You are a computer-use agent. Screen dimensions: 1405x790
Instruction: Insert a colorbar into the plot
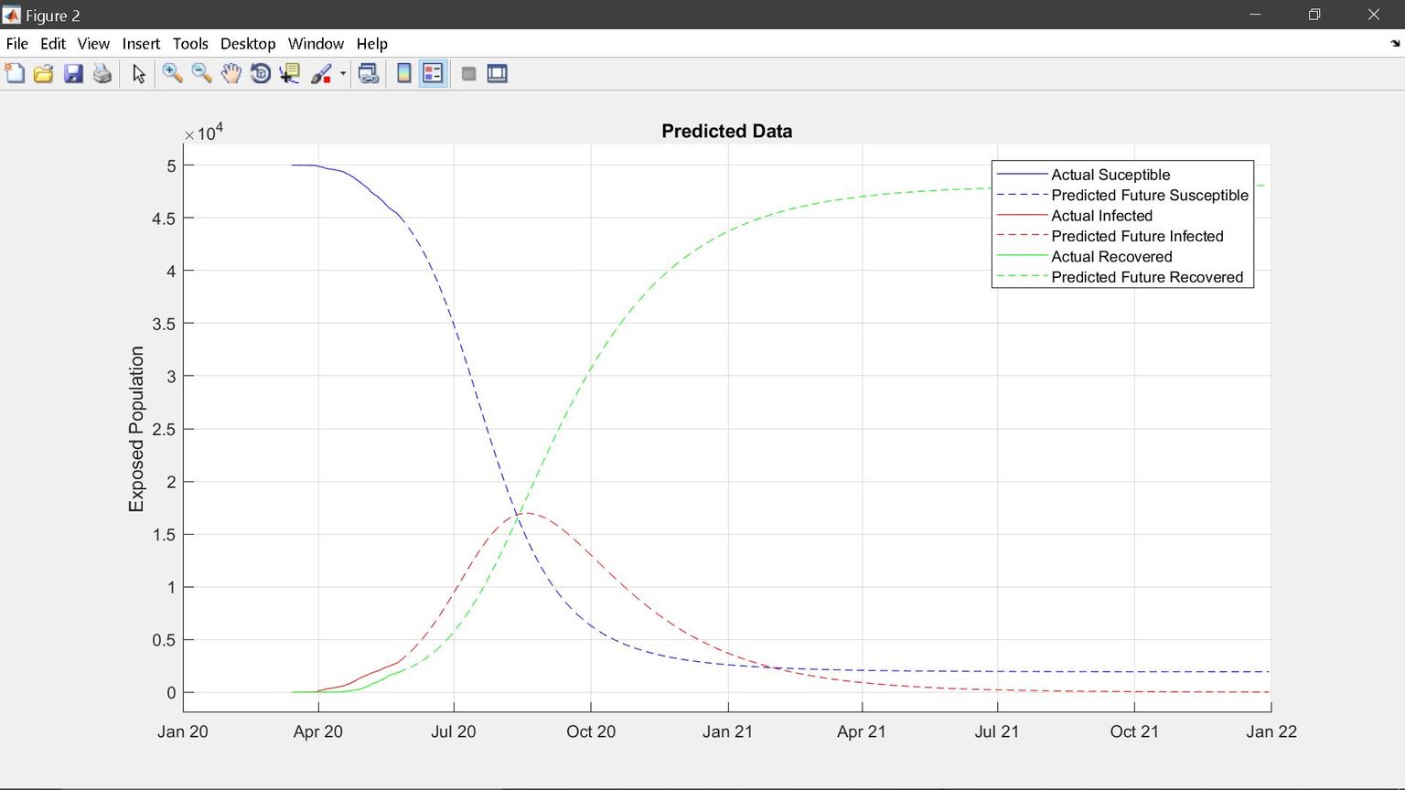(x=403, y=73)
